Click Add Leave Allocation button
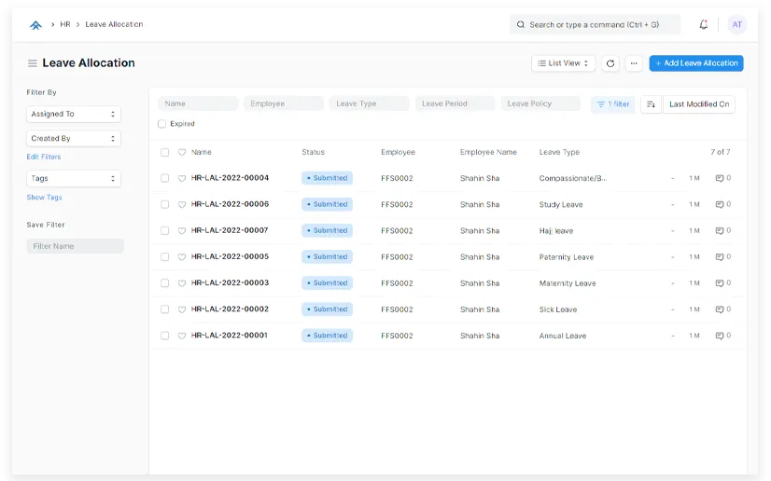The width and height of the screenshot is (771, 481). coord(696,63)
